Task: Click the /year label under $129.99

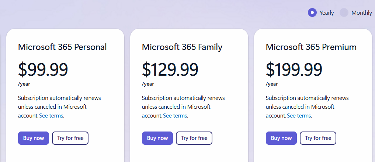Action: click(x=148, y=84)
